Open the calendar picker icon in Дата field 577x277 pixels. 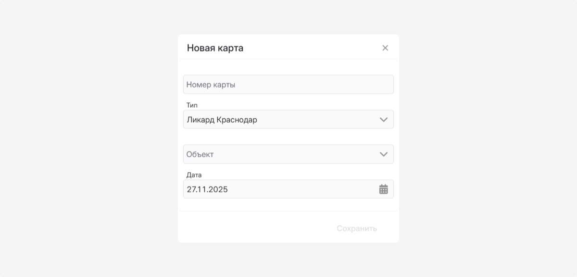coord(383,189)
